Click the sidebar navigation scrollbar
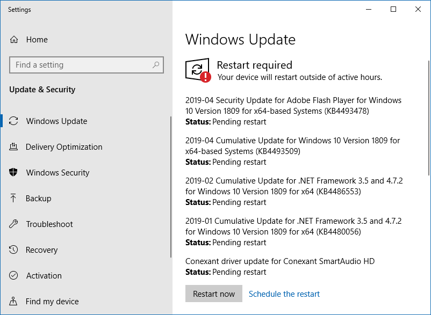Viewport: 431px width, 315px height. tap(171, 188)
